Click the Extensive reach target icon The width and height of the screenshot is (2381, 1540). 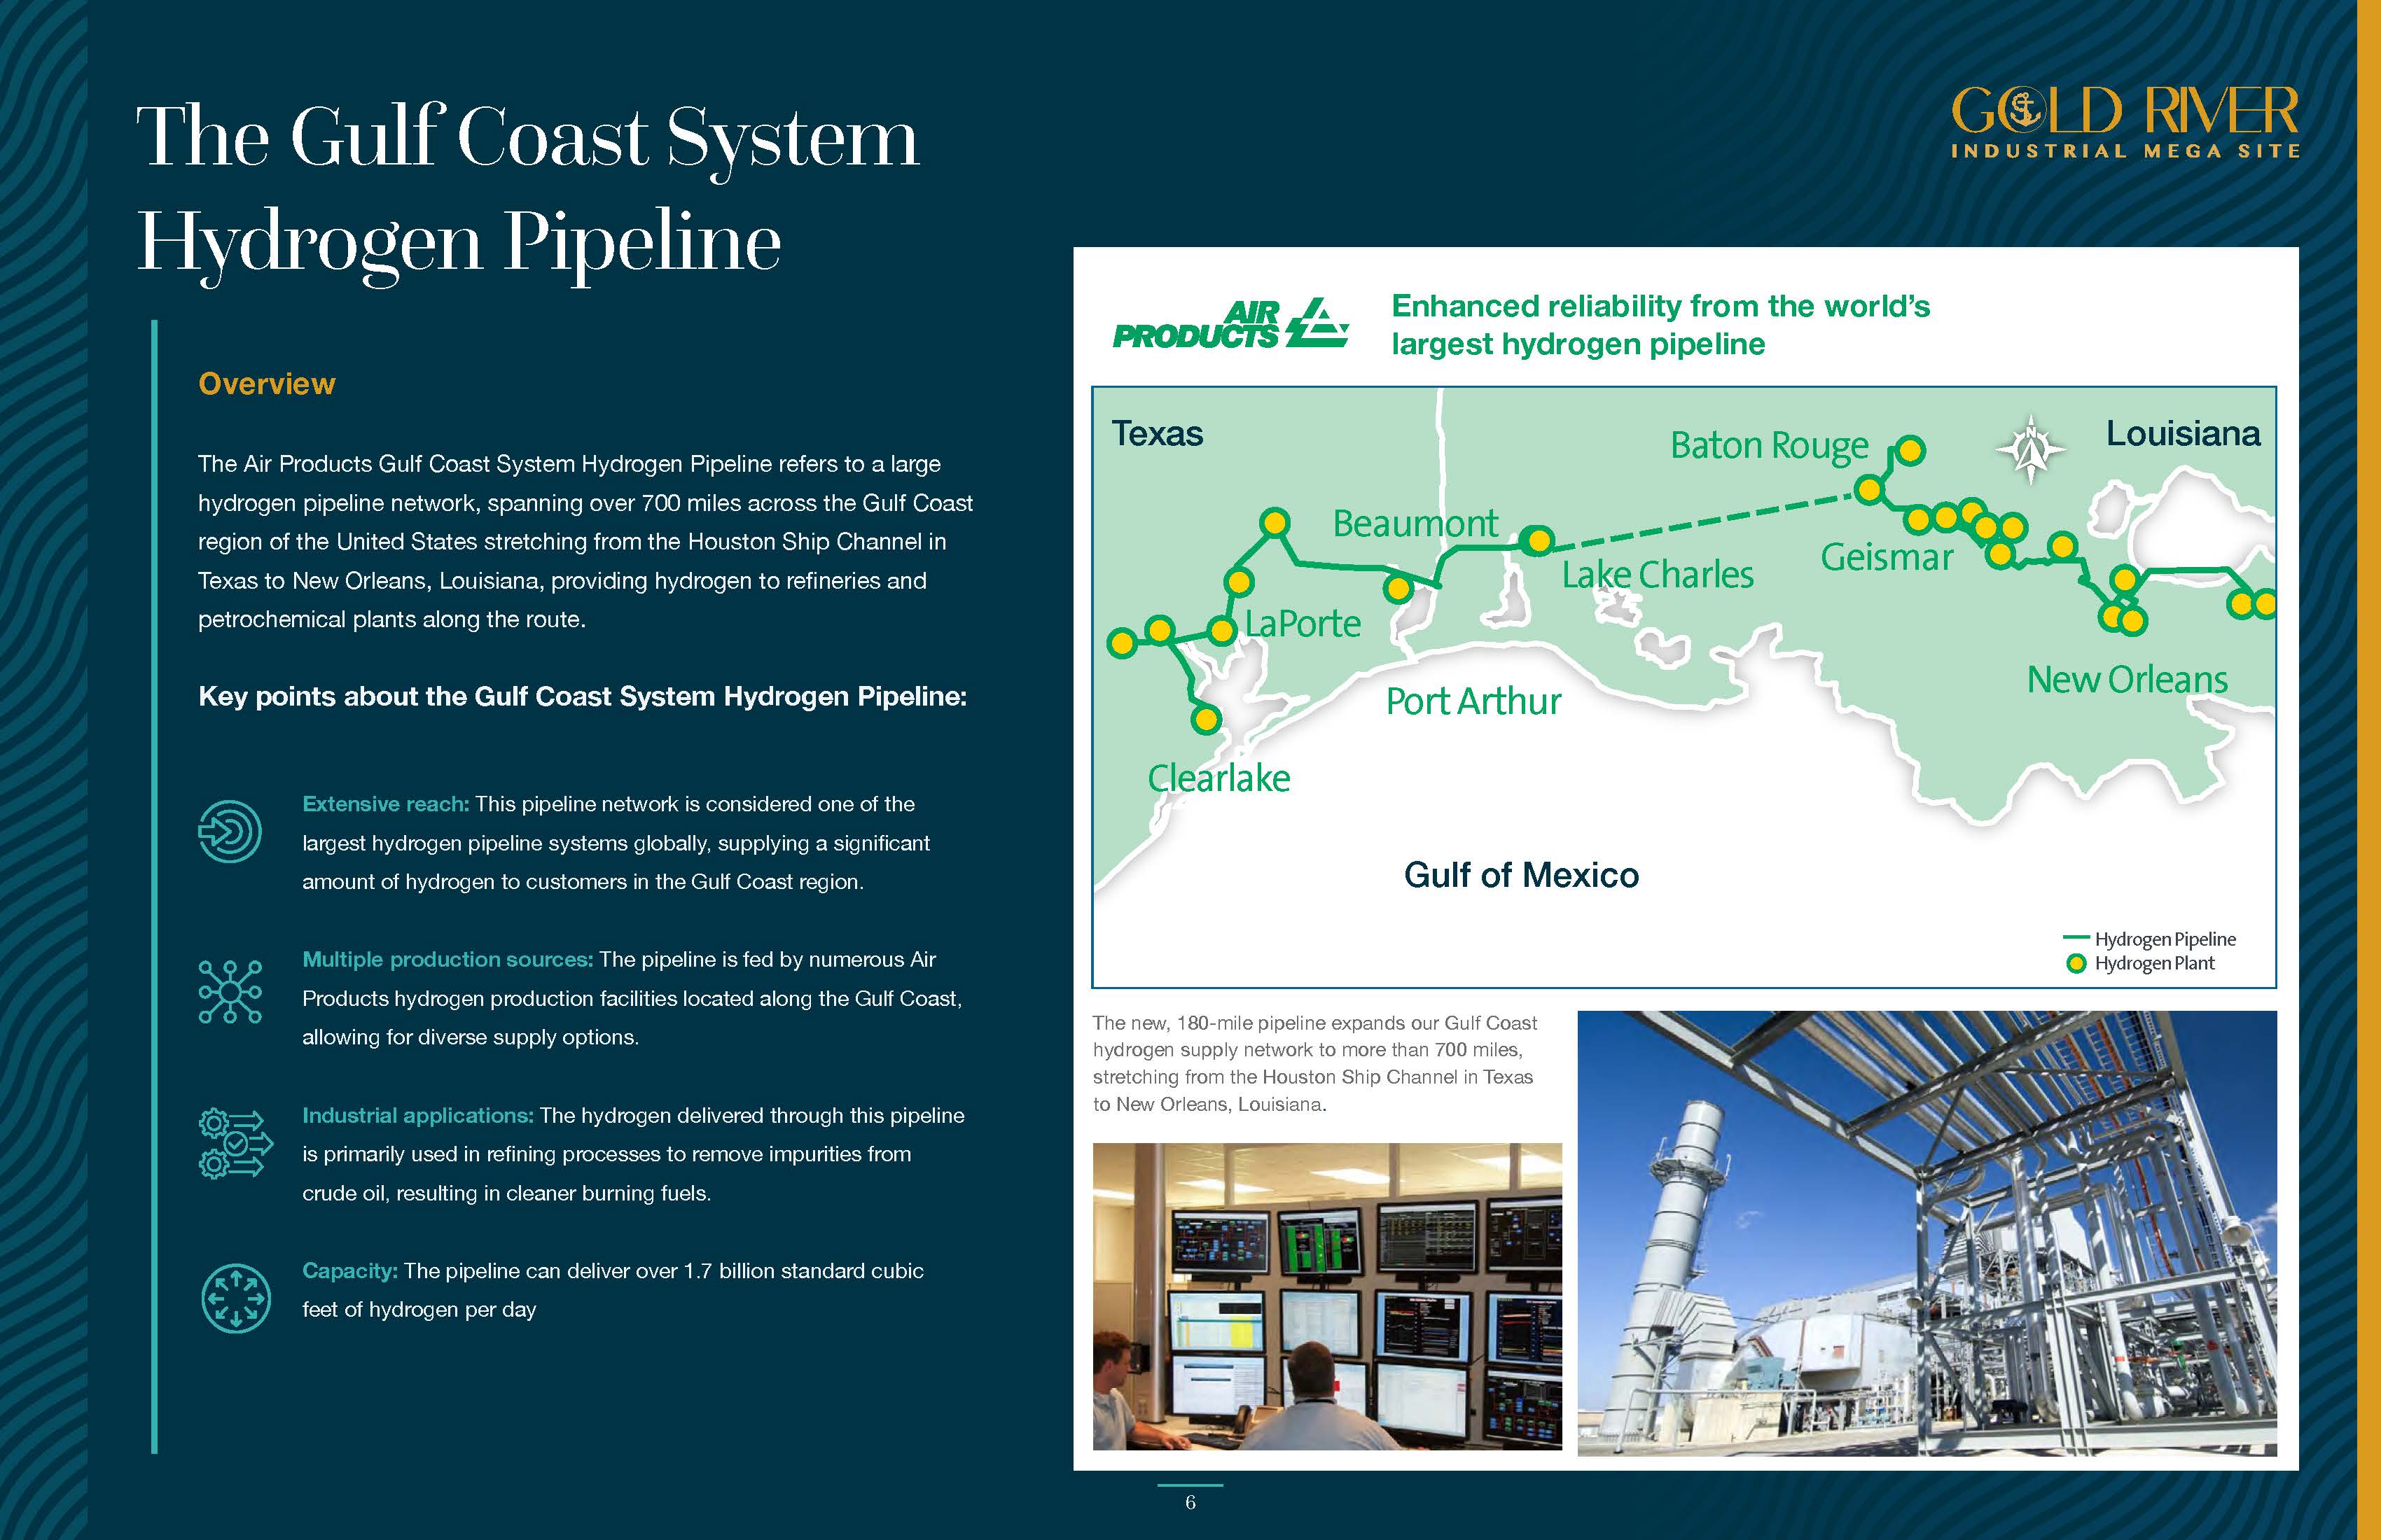(230, 831)
